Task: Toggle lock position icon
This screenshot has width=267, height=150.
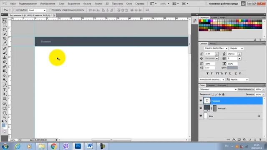Action: pos(220,94)
